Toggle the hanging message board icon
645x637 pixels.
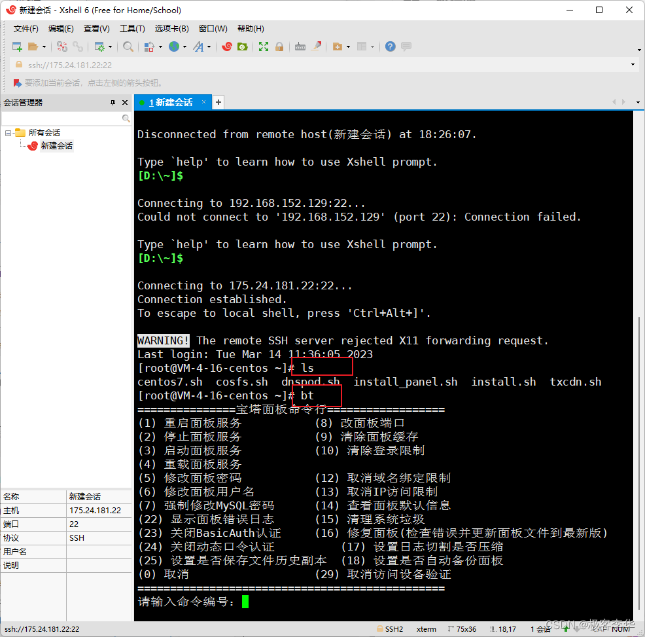(x=405, y=46)
